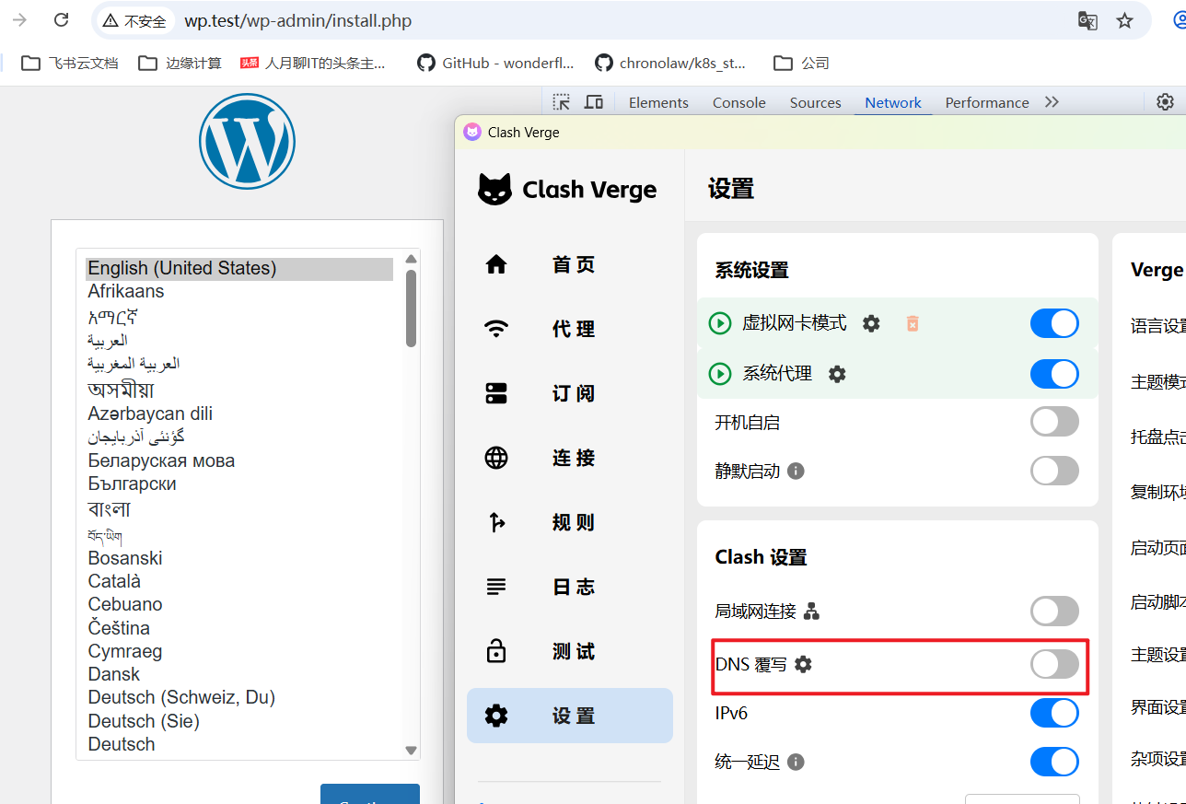The height and width of the screenshot is (804, 1186).
Task: Bookmark this page with the star icon
Action: (1124, 20)
